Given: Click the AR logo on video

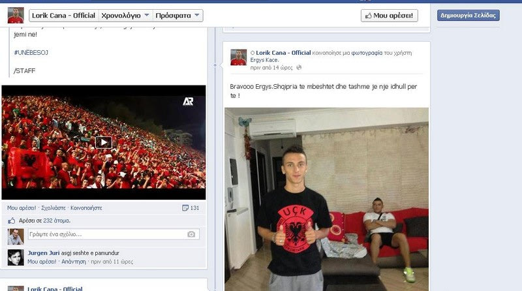Looking at the screenshot, I should click(188, 102).
